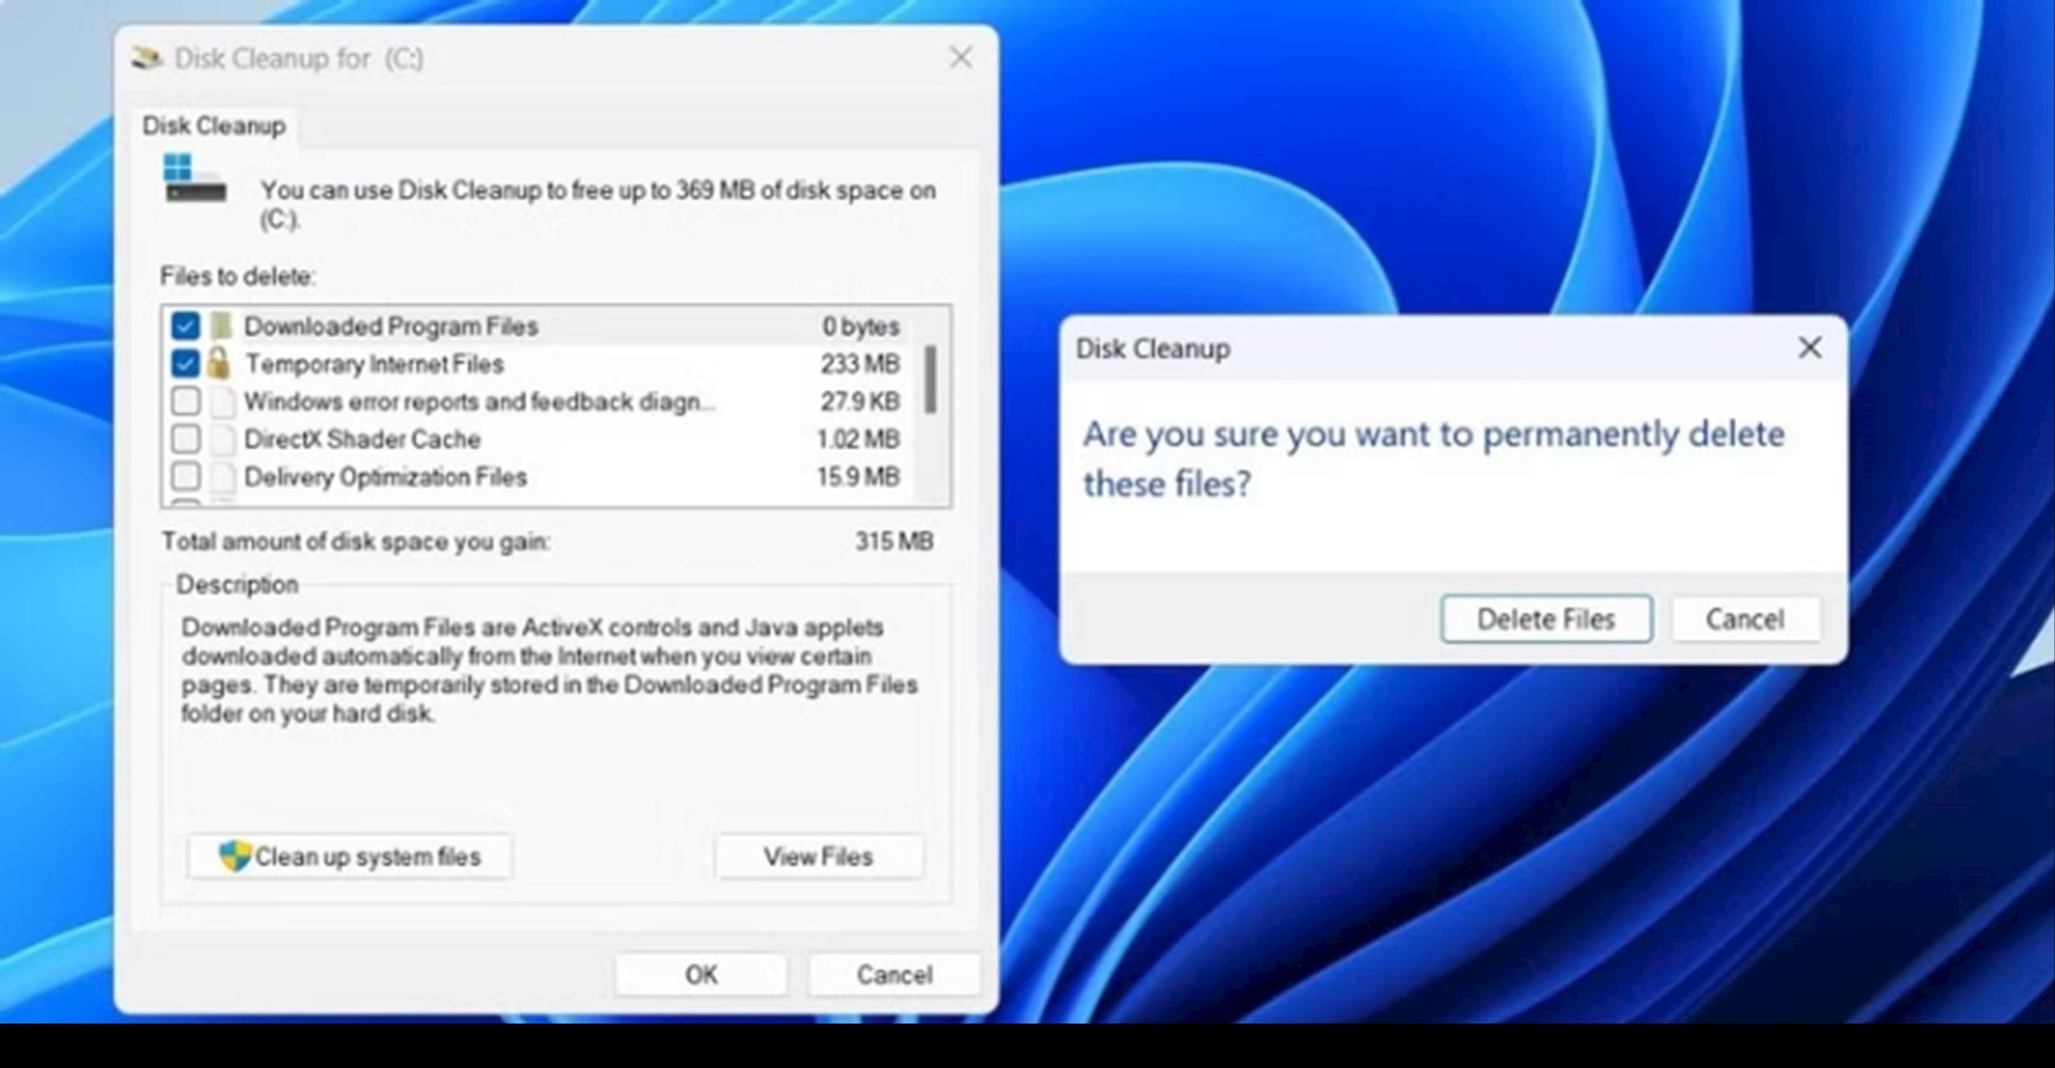
Task: Select the Delivery Optimization Files row text
Action: [x=386, y=477]
